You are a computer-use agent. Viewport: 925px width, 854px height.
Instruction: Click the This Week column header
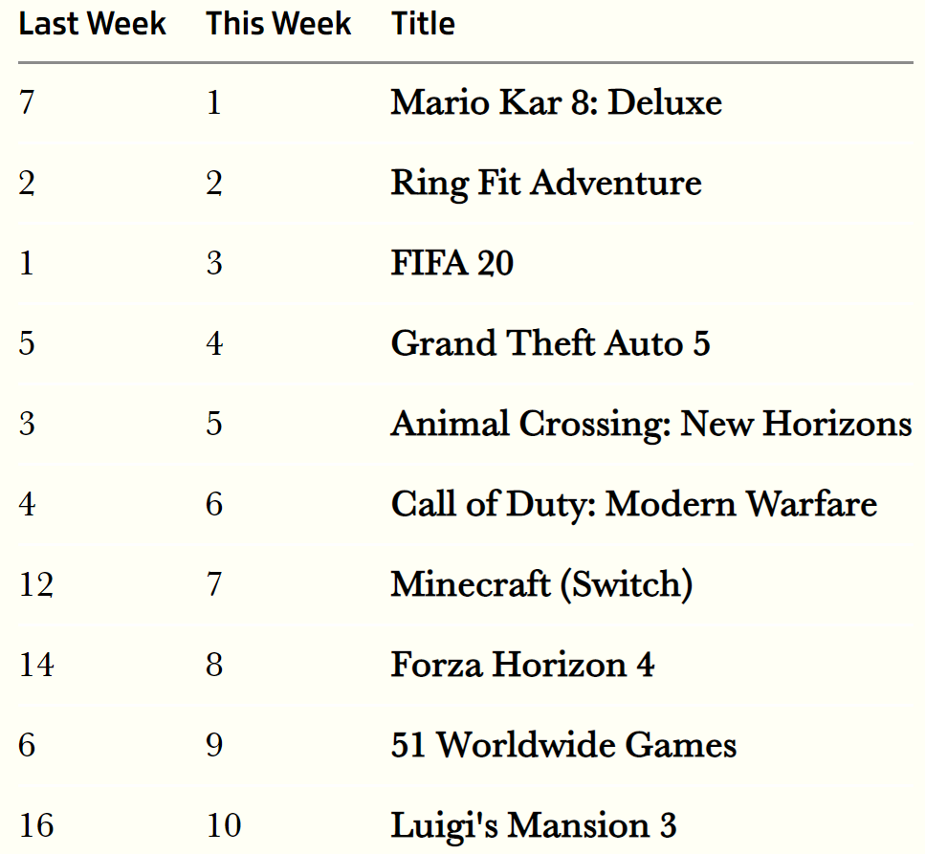pyautogui.click(x=278, y=24)
